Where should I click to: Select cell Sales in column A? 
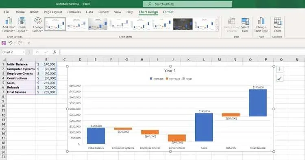(x=21, y=83)
